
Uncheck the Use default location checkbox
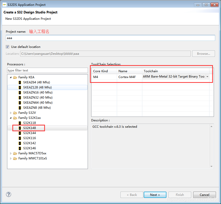click(x=7, y=47)
